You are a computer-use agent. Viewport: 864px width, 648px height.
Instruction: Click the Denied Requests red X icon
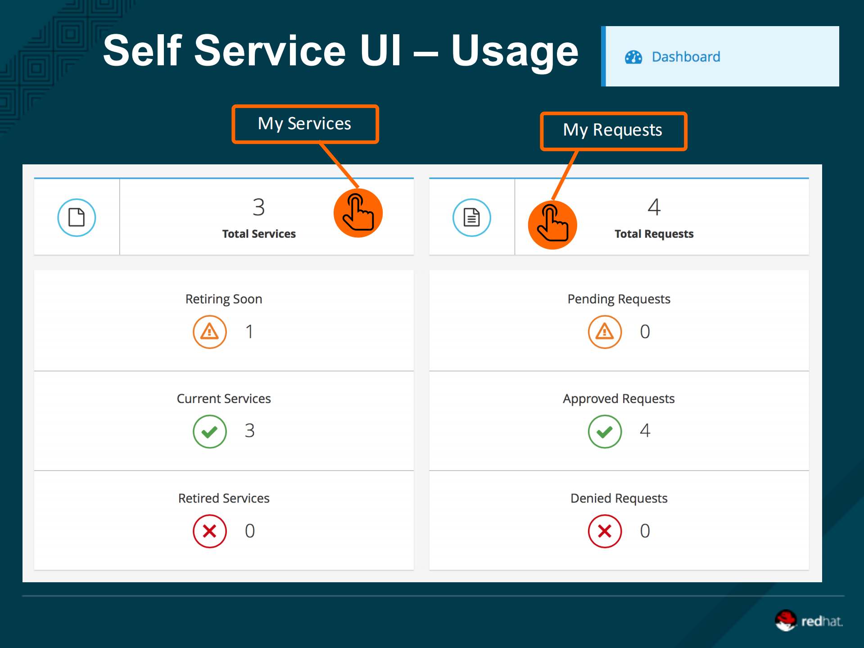(605, 531)
